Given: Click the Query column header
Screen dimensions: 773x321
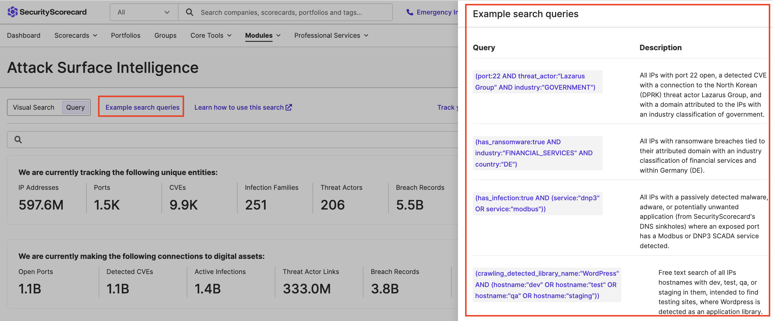Looking at the screenshot, I should [x=484, y=48].
